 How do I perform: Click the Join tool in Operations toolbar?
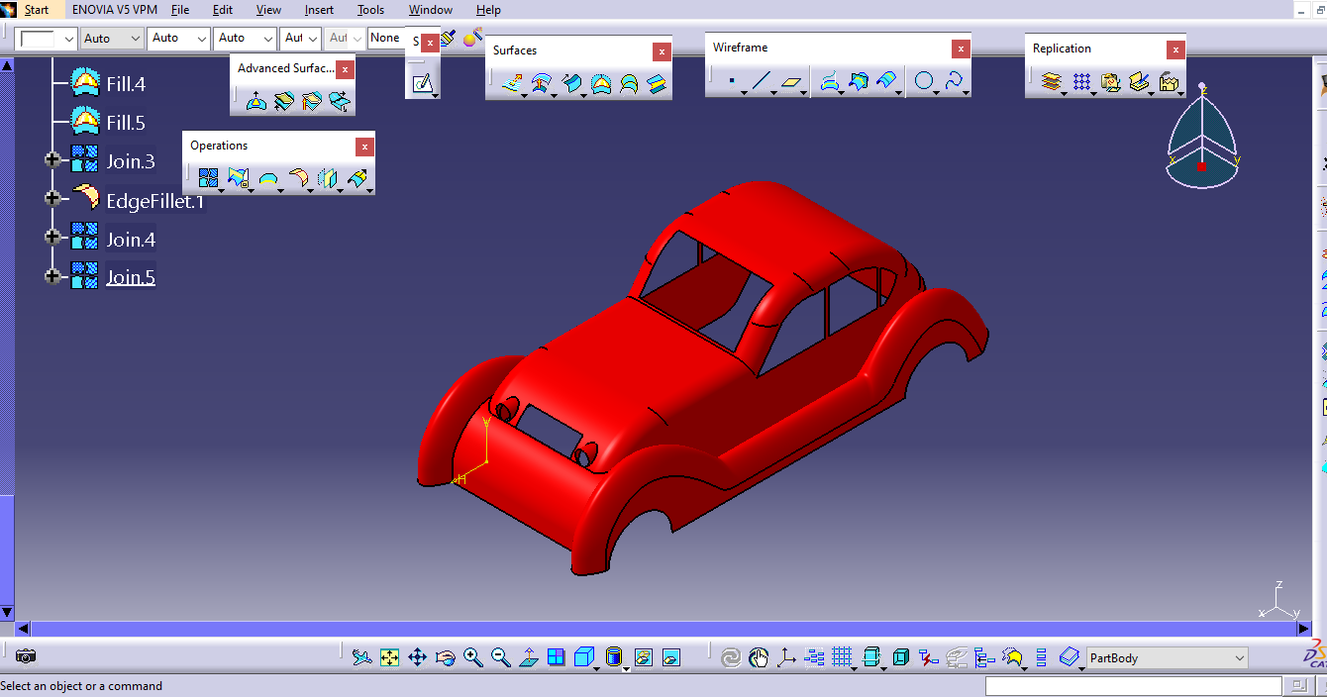208,178
